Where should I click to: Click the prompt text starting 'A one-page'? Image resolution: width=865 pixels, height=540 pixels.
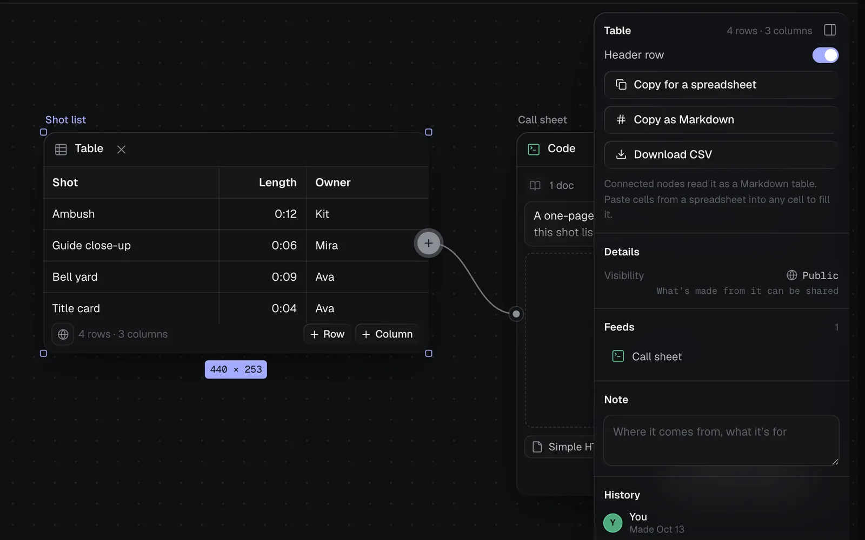pyautogui.click(x=563, y=224)
